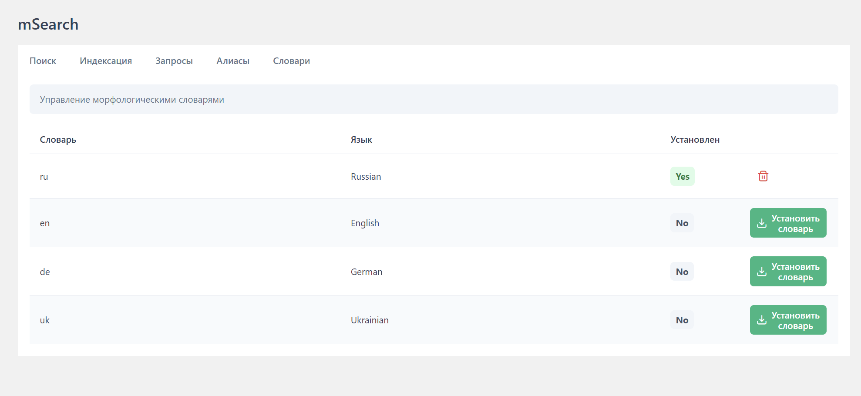Switch to the Индексация tab
This screenshot has width=861, height=396.
click(x=106, y=61)
